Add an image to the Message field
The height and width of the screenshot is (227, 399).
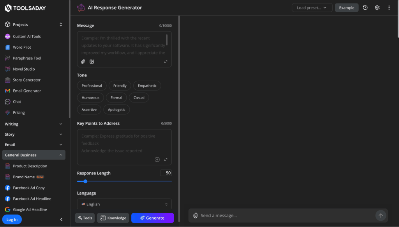tap(92, 61)
